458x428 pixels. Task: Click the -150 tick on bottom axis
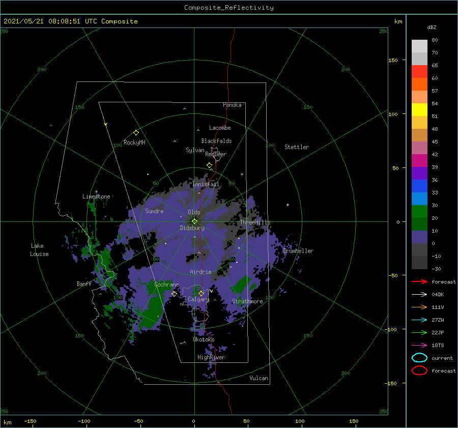coord(30,421)
